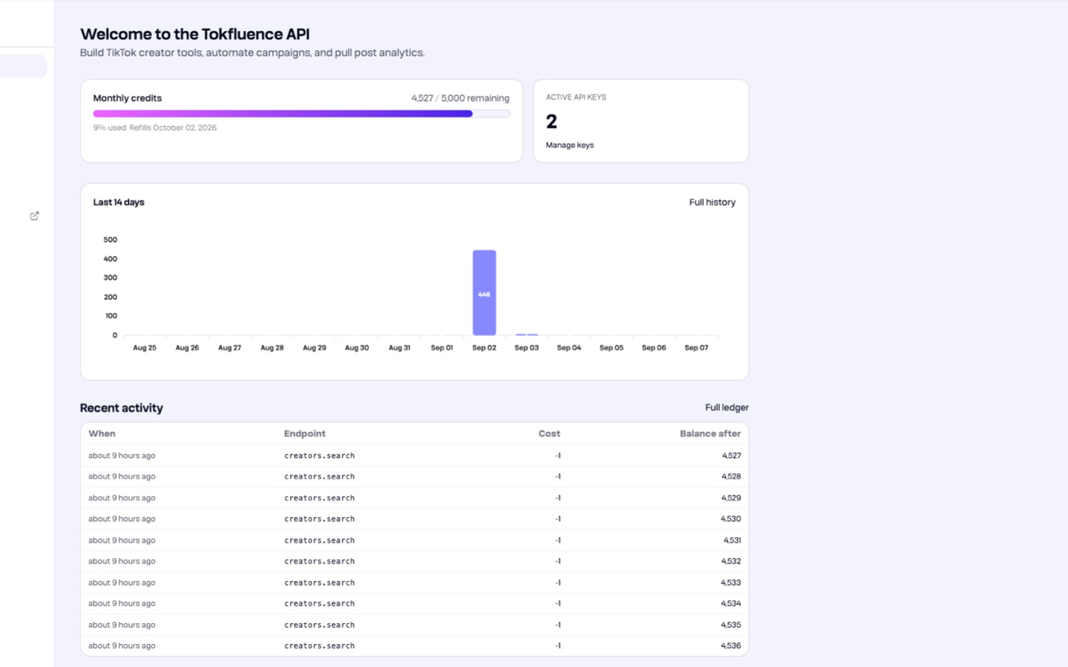Click the "Welcome to the Tokfluence API" heading

(x=195, y=34)
